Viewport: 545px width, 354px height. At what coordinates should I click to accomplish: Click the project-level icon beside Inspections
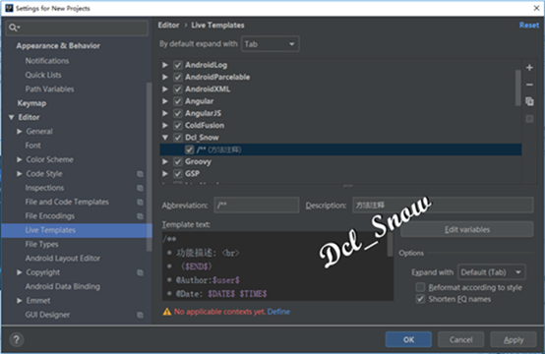[x=140, y=188]
